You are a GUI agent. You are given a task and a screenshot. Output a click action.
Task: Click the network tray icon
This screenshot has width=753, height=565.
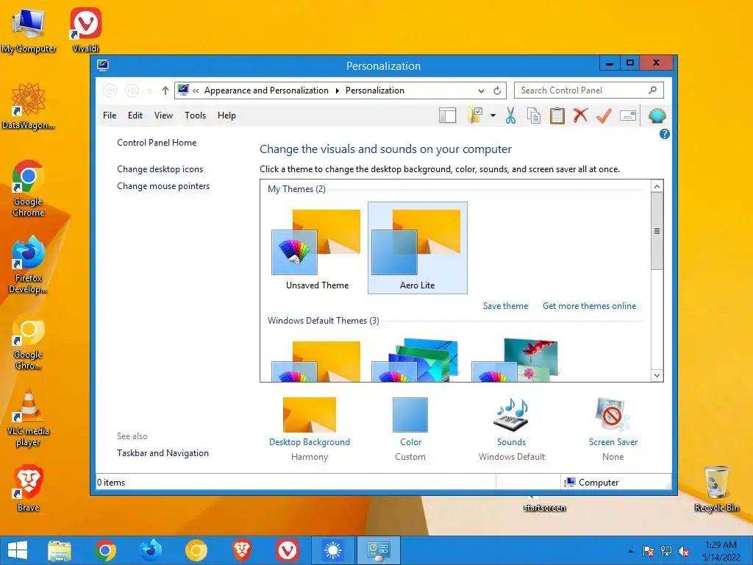tap(666, 551)
